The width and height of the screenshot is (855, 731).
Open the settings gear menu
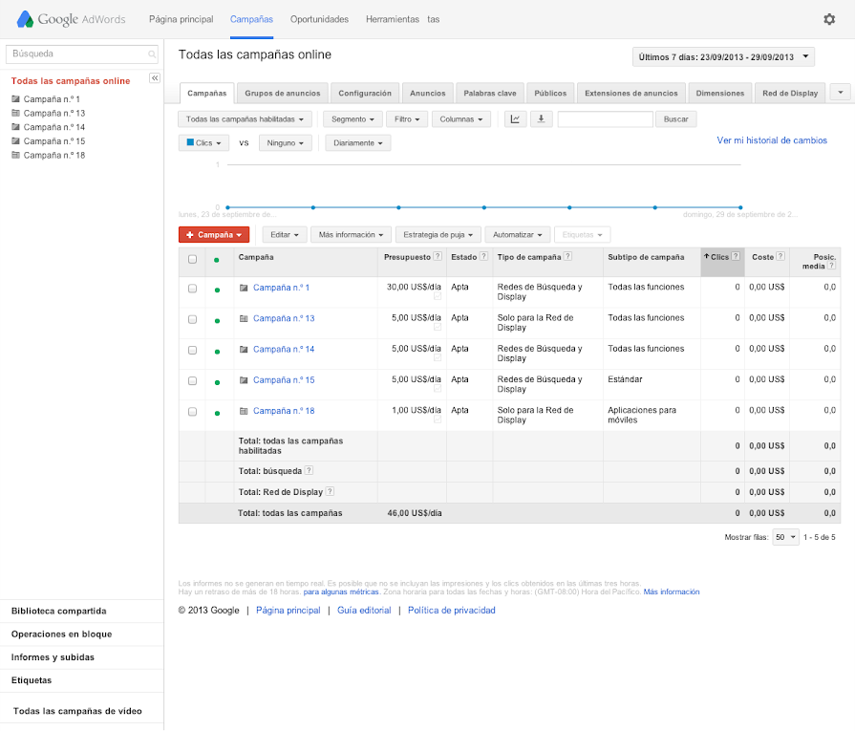coord(828,19)
